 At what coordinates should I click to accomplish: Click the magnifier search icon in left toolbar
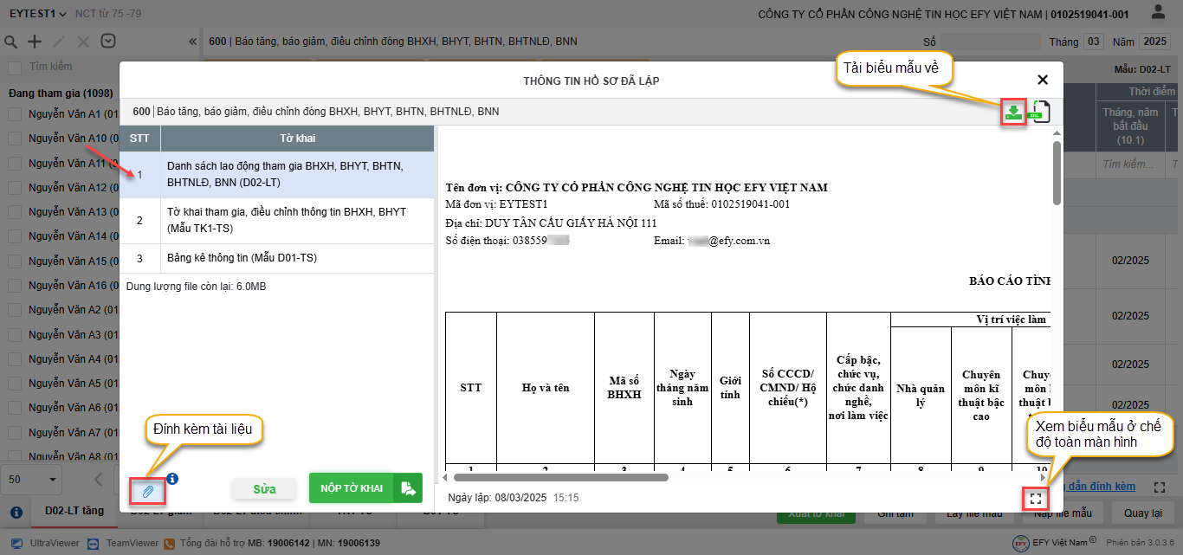coord(11,42)
